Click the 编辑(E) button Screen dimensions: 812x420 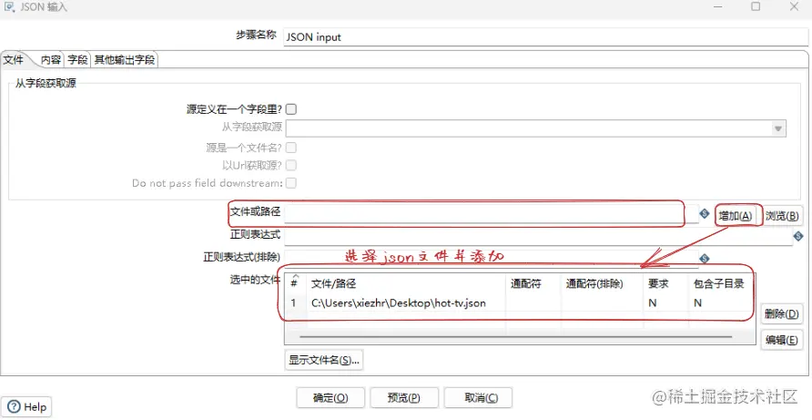(x=781, y=340)
